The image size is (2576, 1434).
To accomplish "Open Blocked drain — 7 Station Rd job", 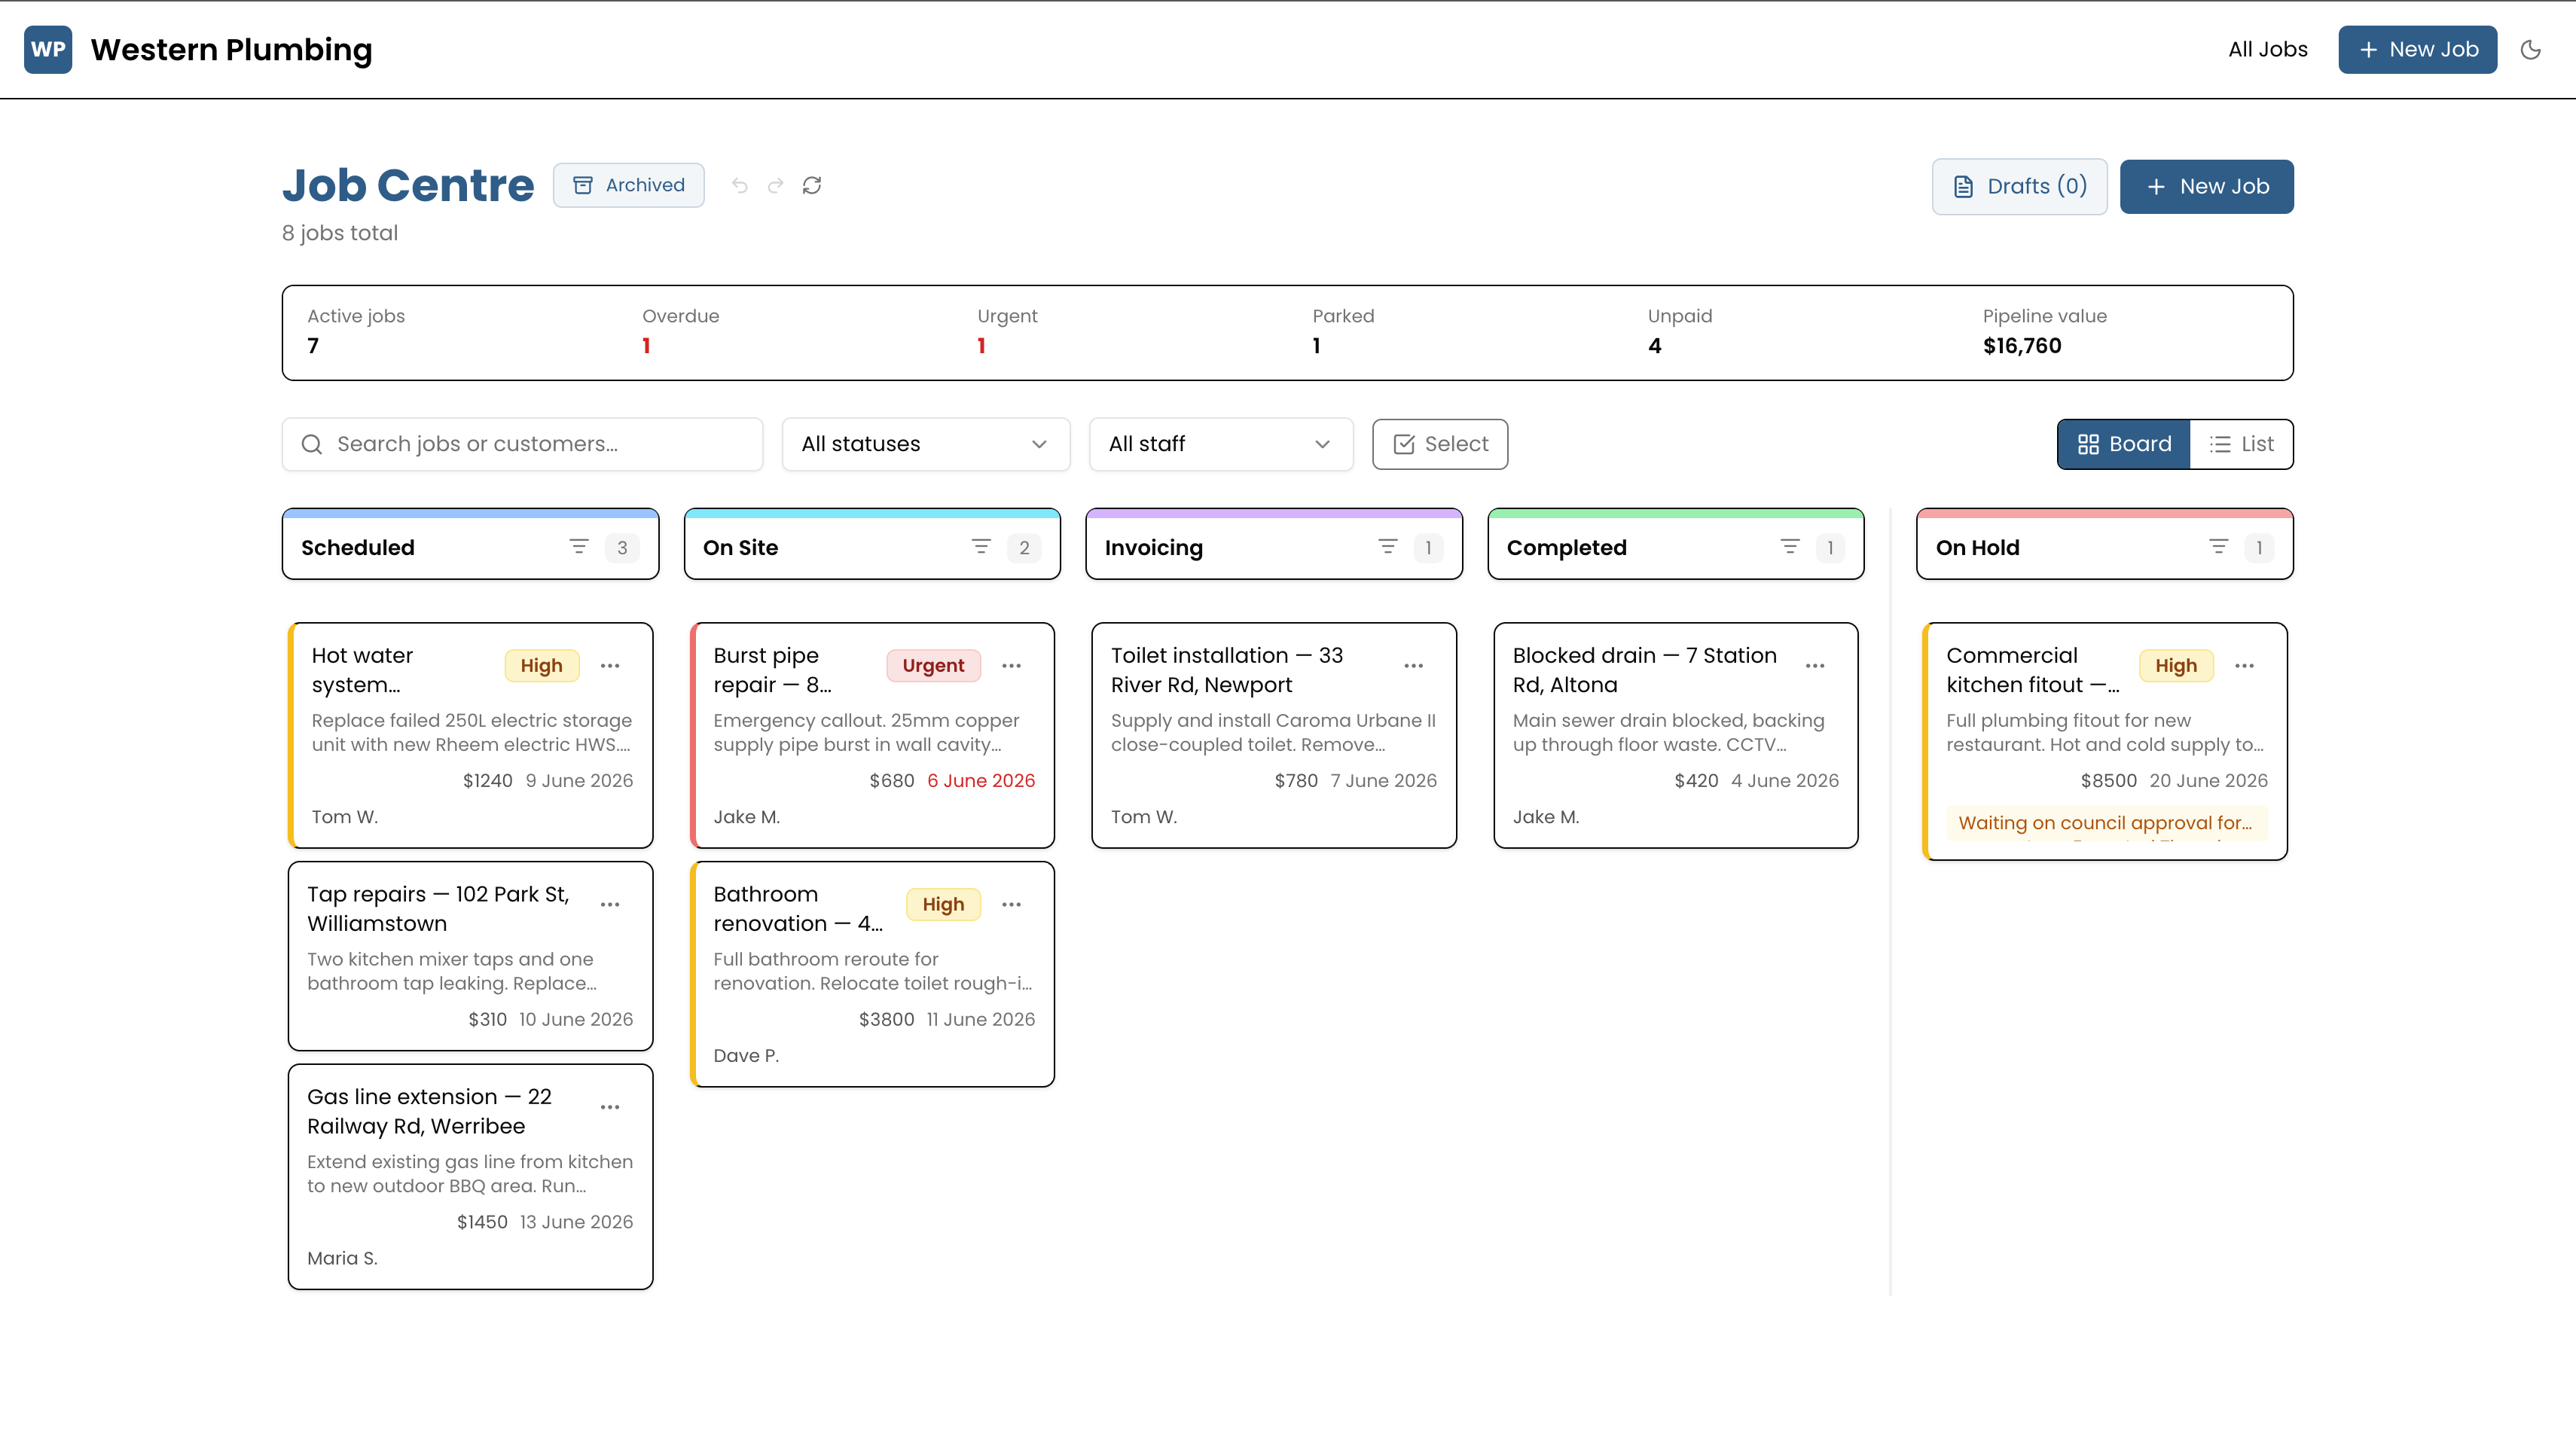I will 1644,670.
